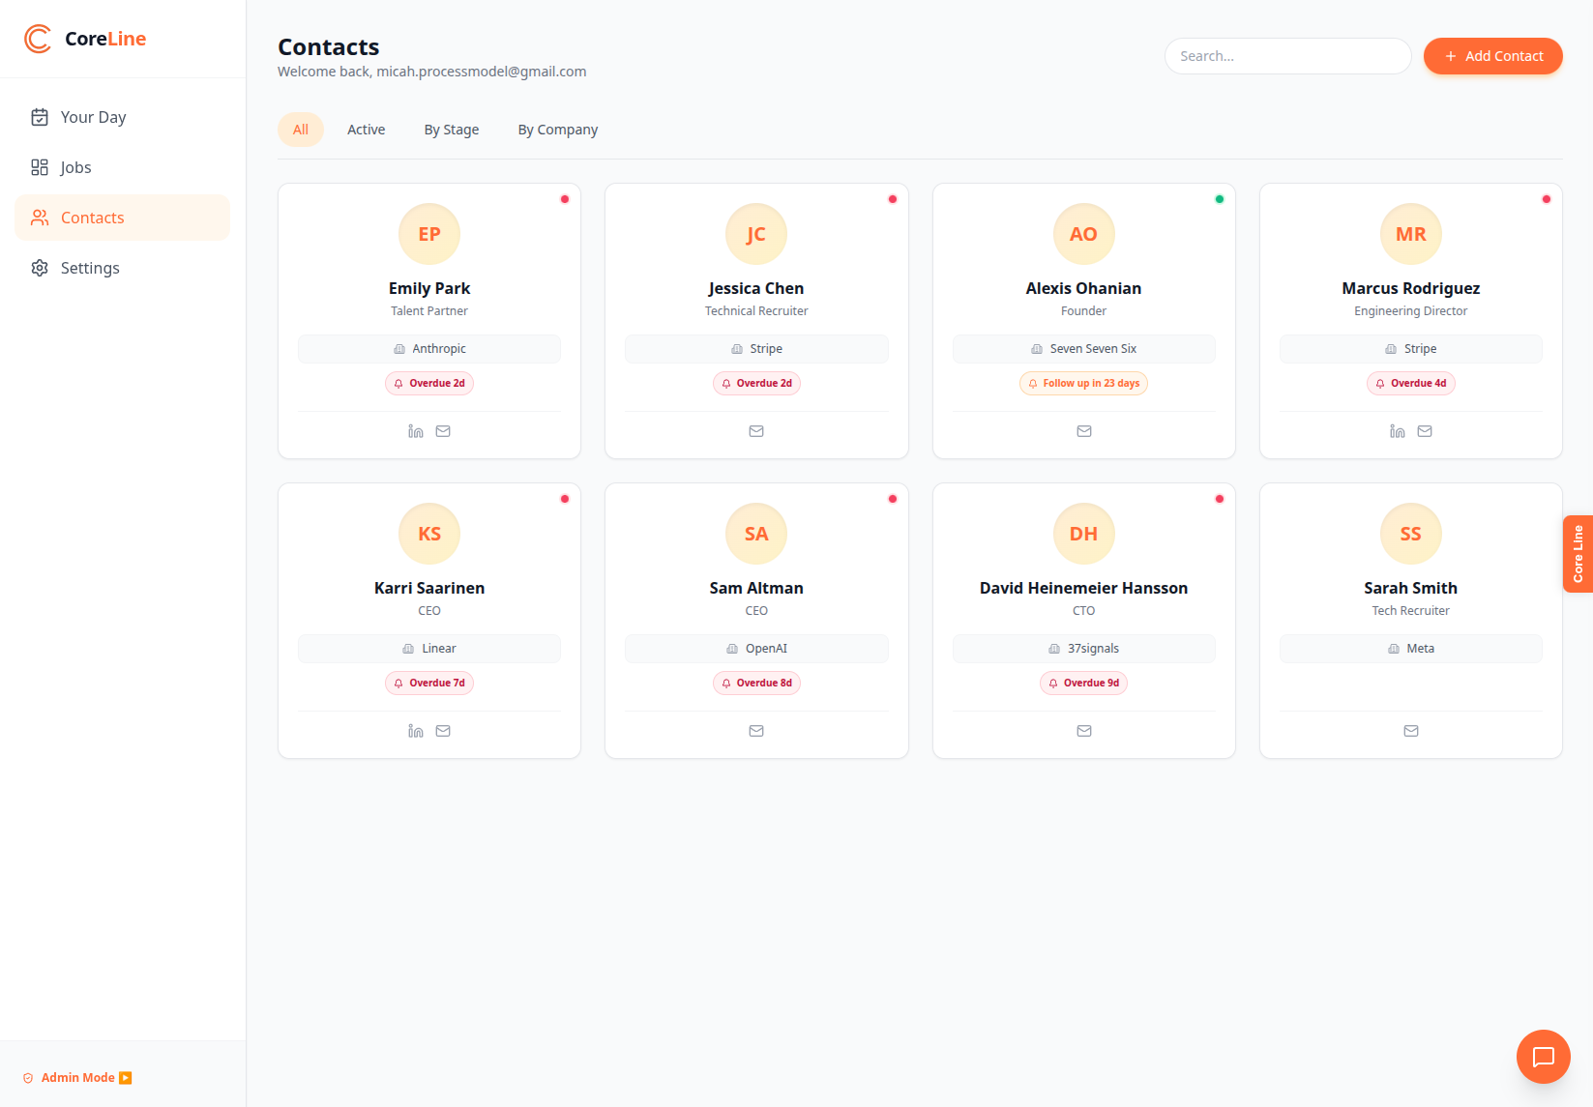Open Your Day in sidebar
The width and height of the screenshot is (1593, 1107).
tap(93, 117)
